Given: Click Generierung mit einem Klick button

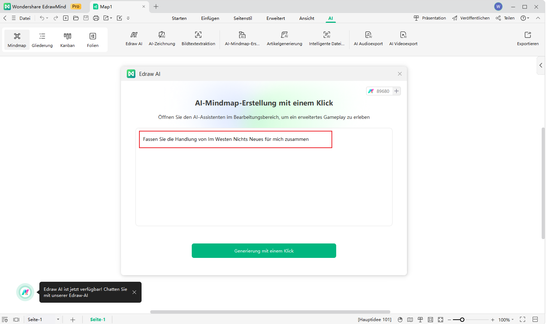Looking at the screenshot, I should click(264, 251).
